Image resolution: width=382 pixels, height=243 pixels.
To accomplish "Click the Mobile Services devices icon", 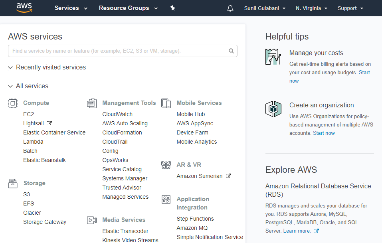I will (166, 103).
